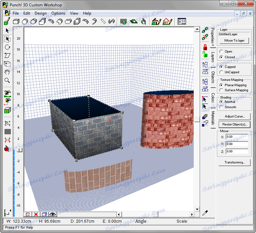This screenshot has width=256, height=233.
Task: Click the helicopter fly-around view icon
Action: click(7, 93)
